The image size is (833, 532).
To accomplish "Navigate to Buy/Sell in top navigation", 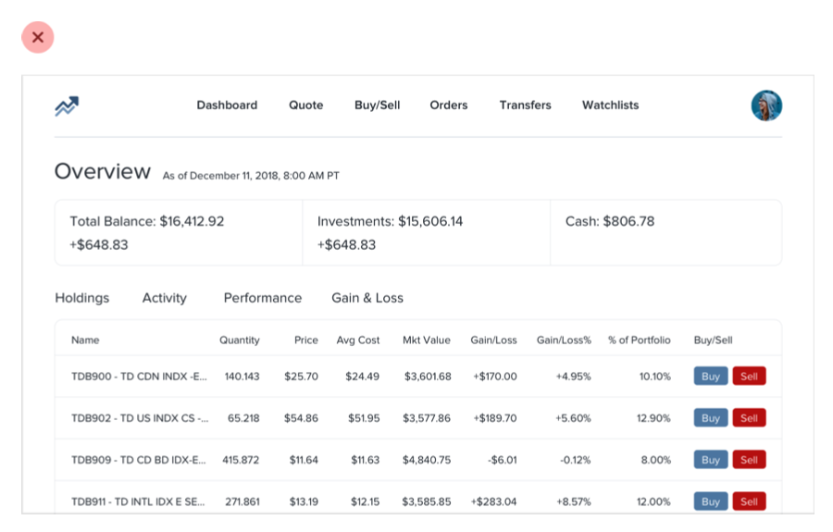I will (377, 105).
